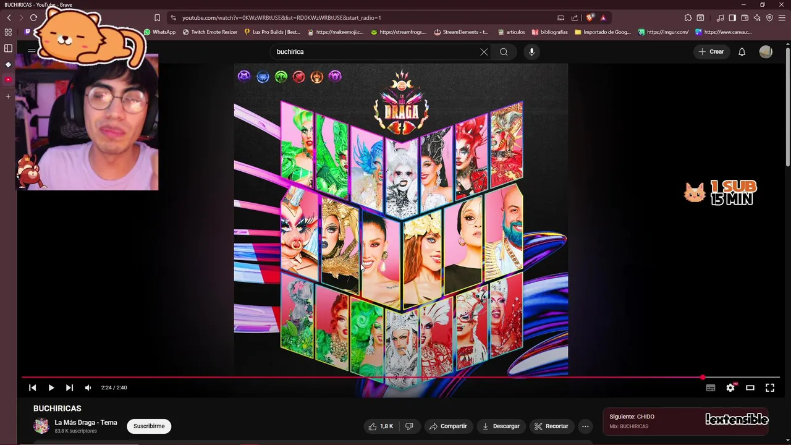Image resolution: width=791 pixels, height=445 pixels.
Task: Open Crear create menu
Action: click(x=711, y=52)
